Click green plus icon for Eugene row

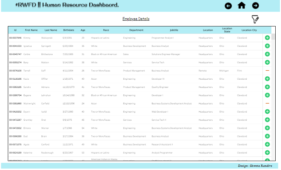(x=267, y=95)
